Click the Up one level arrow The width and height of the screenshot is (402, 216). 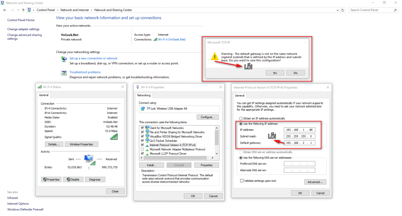point(23,10)
